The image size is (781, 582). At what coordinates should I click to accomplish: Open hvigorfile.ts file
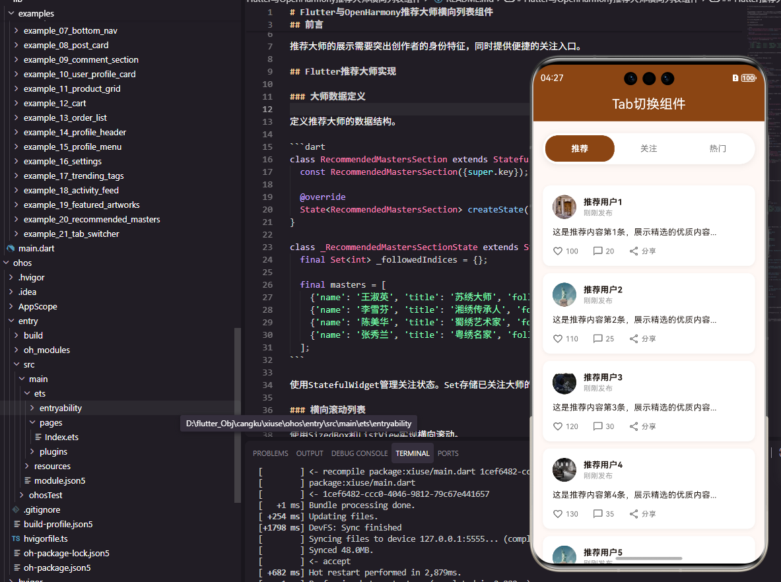coord(46,538)
